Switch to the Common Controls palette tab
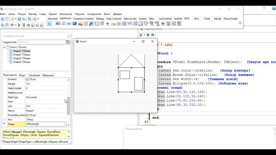The height and width of the screenshot is (155, 276). pyautogui.click(x=83, y=19)
